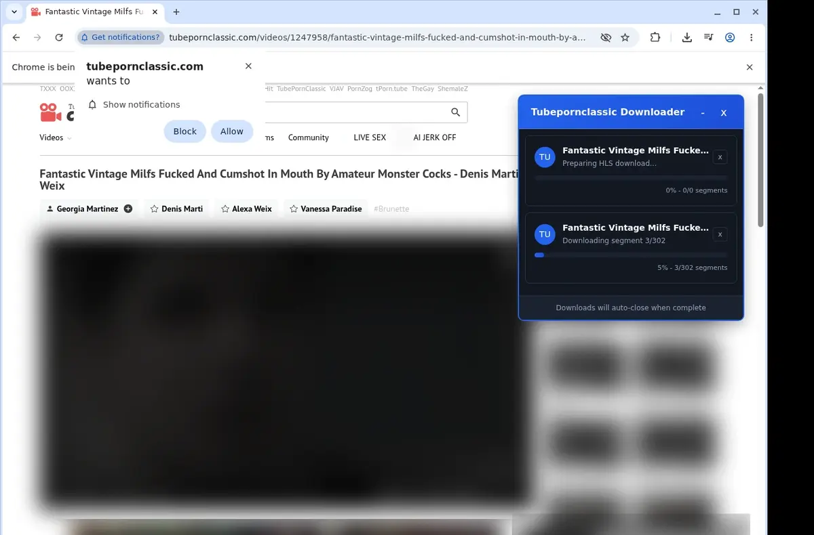Open the PornZog network link
814x535 pixels.
pos(360,89)
